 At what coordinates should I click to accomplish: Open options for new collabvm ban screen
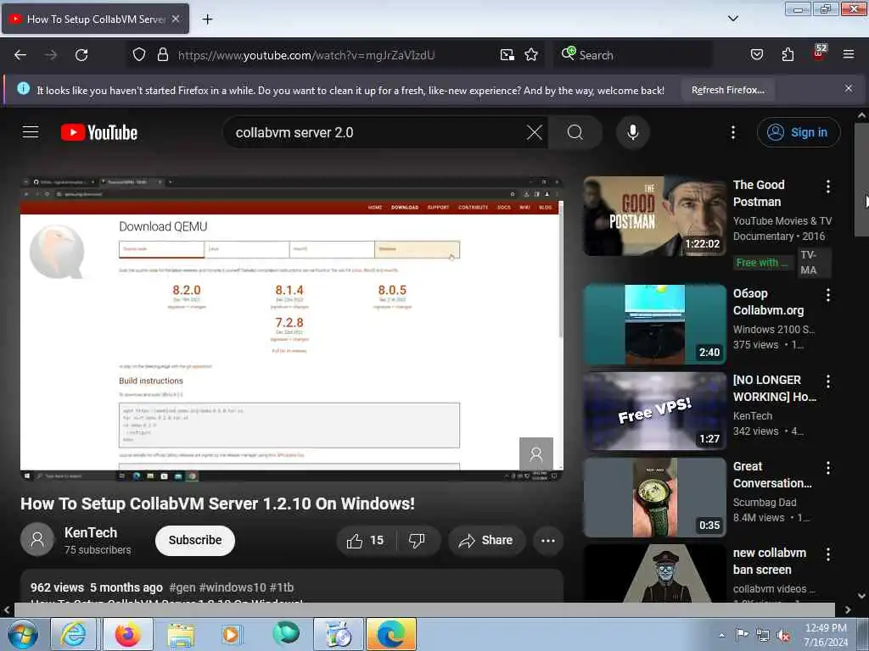(x=828, y=554)
